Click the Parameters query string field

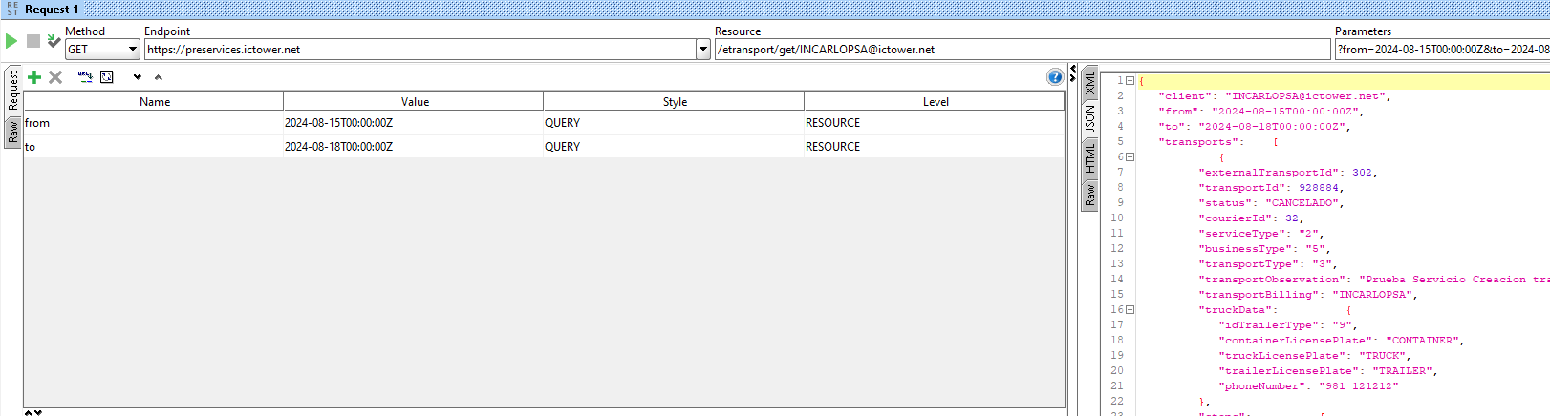1442,50
